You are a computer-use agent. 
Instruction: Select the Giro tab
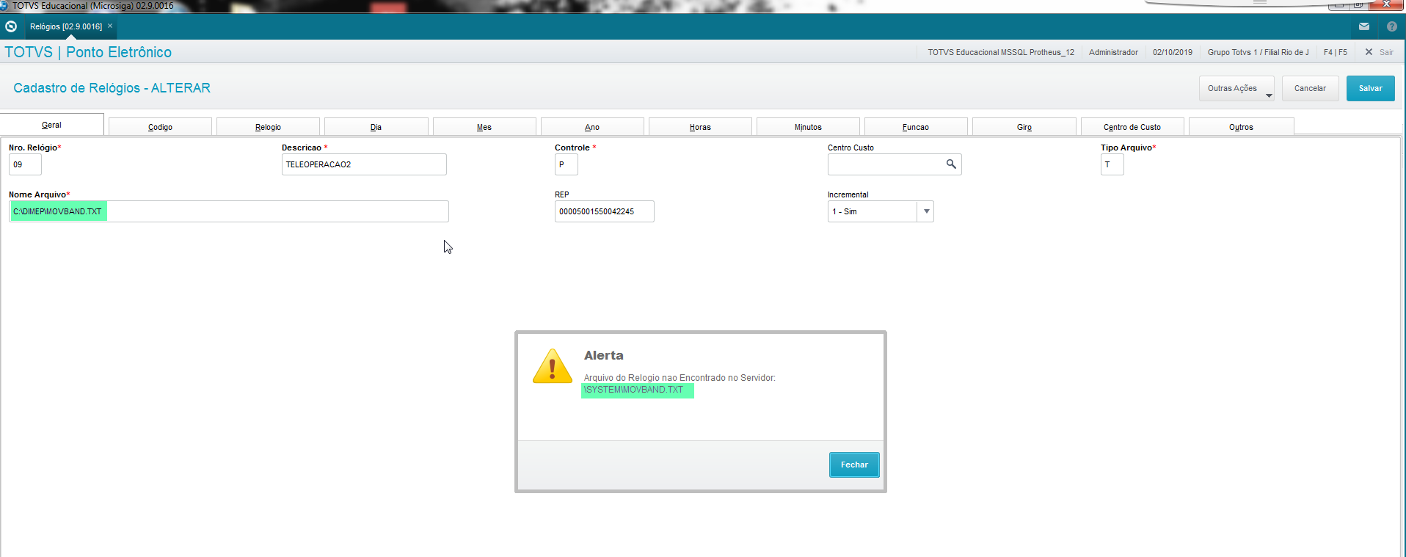pos(1024,127)
